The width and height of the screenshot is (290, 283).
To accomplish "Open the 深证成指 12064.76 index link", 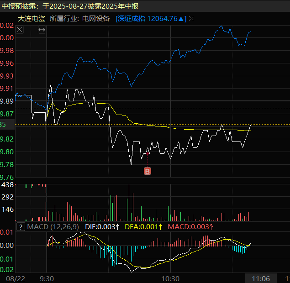I will click(151, 19).
